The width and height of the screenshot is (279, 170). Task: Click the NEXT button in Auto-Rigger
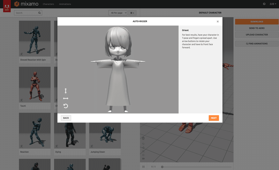click(214, 118)
